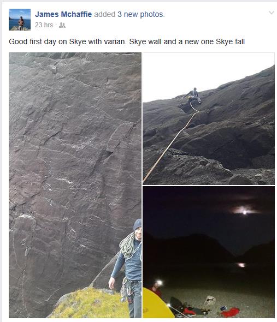Click the friends audience icon beside 23 hrs
Viewport: 277px width, 322px height.
(x=62, y=25)
